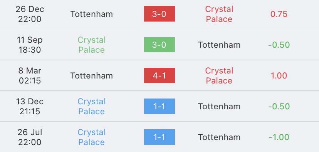This screenshot has height=152, width=319.
Task: Open green Crystal Palace in 11 Sep row
Action: coord(92,45)
